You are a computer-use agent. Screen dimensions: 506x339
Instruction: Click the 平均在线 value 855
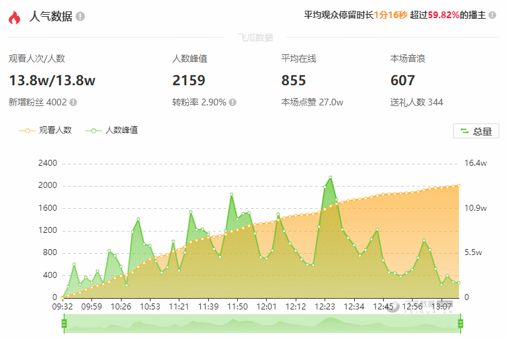[294, 81]
